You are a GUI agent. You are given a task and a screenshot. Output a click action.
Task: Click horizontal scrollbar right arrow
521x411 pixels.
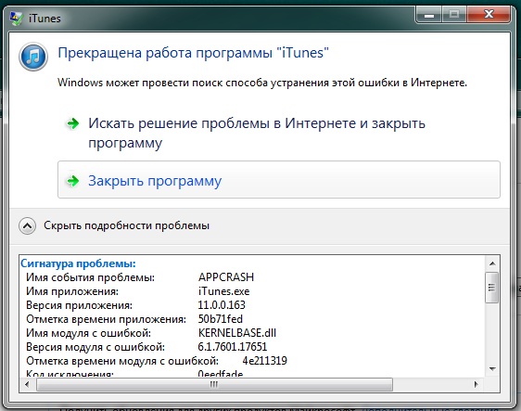[x=477, y=385]
